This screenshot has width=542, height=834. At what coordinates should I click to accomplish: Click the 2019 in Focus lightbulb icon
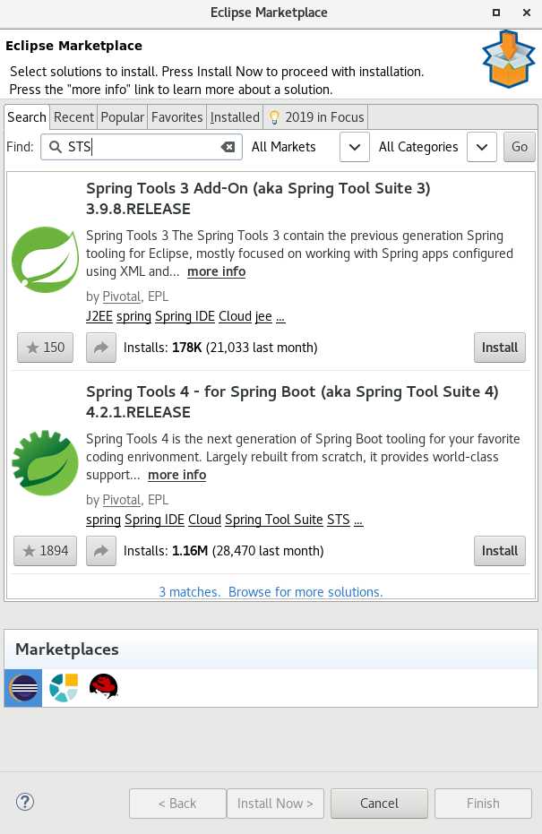click(x=274, y=117)
